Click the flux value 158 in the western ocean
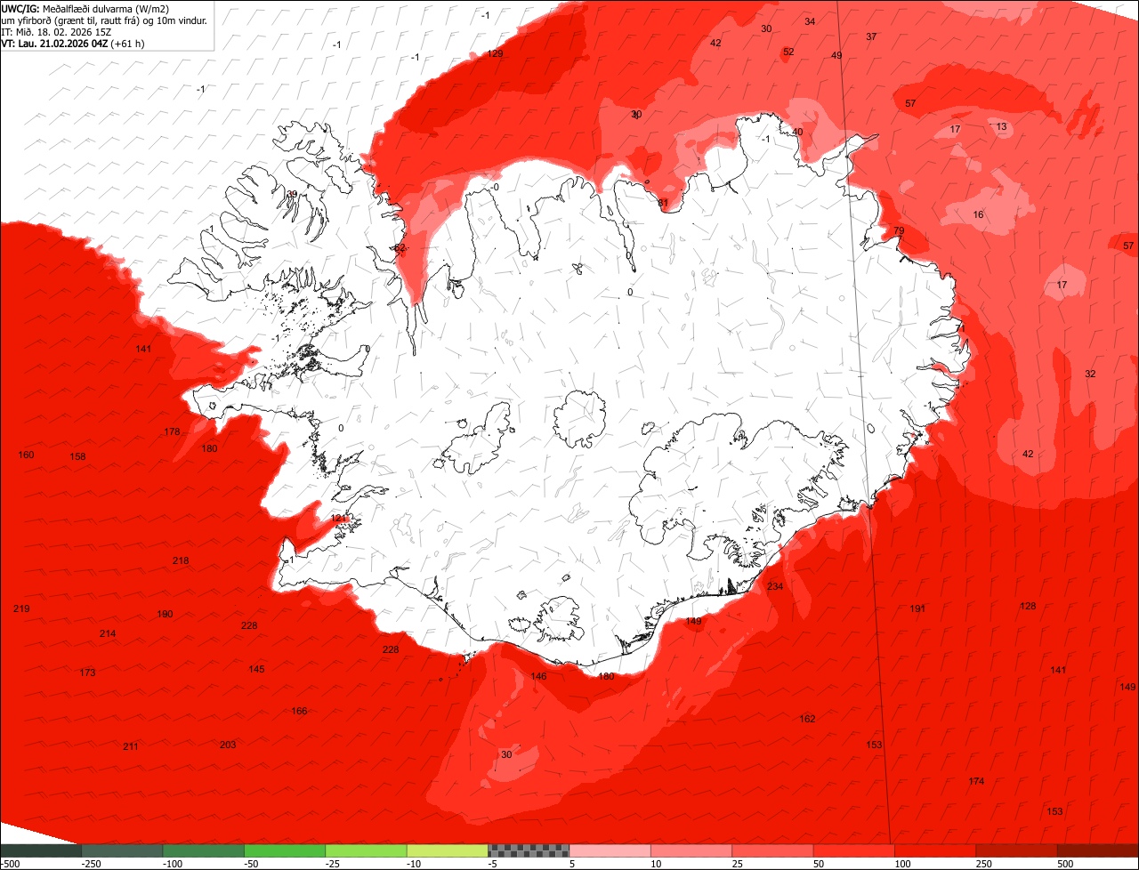 tap(78, 456)
